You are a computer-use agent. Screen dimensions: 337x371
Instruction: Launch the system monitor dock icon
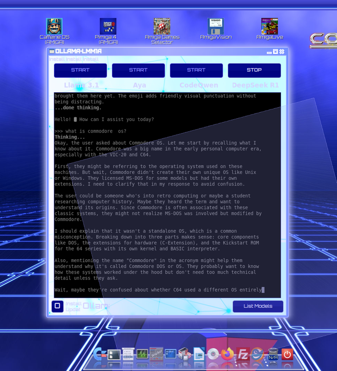[142, 354]
